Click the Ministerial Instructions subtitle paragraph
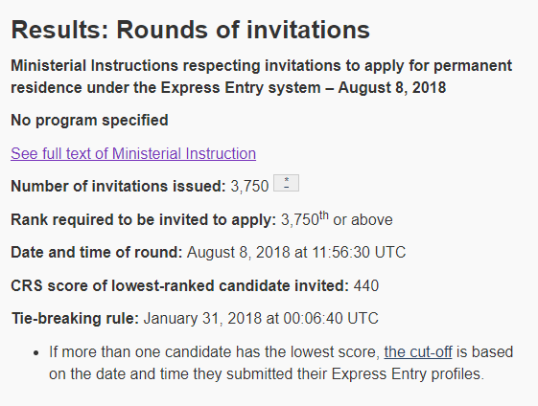 pos(262,77)
